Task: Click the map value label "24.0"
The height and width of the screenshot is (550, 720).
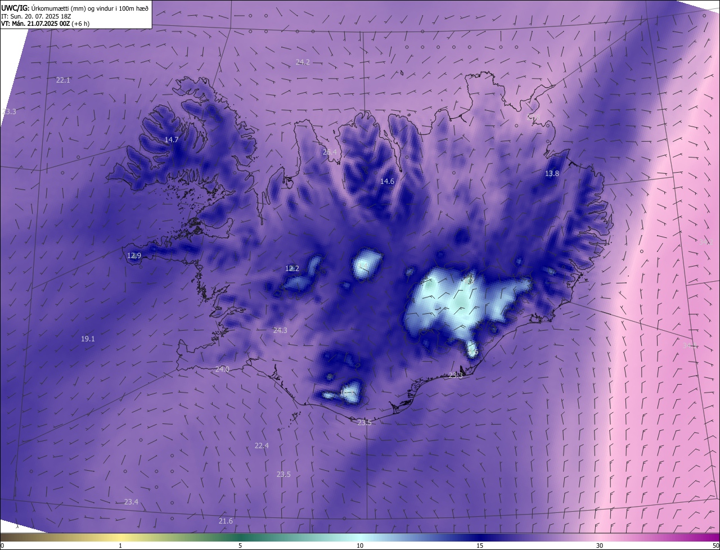Action: point(222,369)
